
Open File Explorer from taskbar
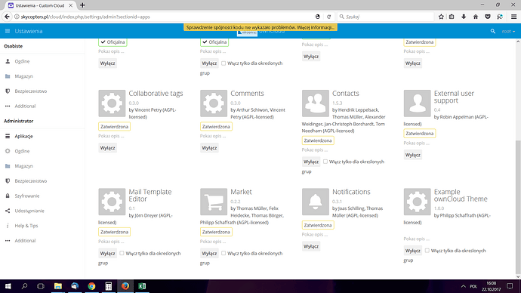click(58, 286)
